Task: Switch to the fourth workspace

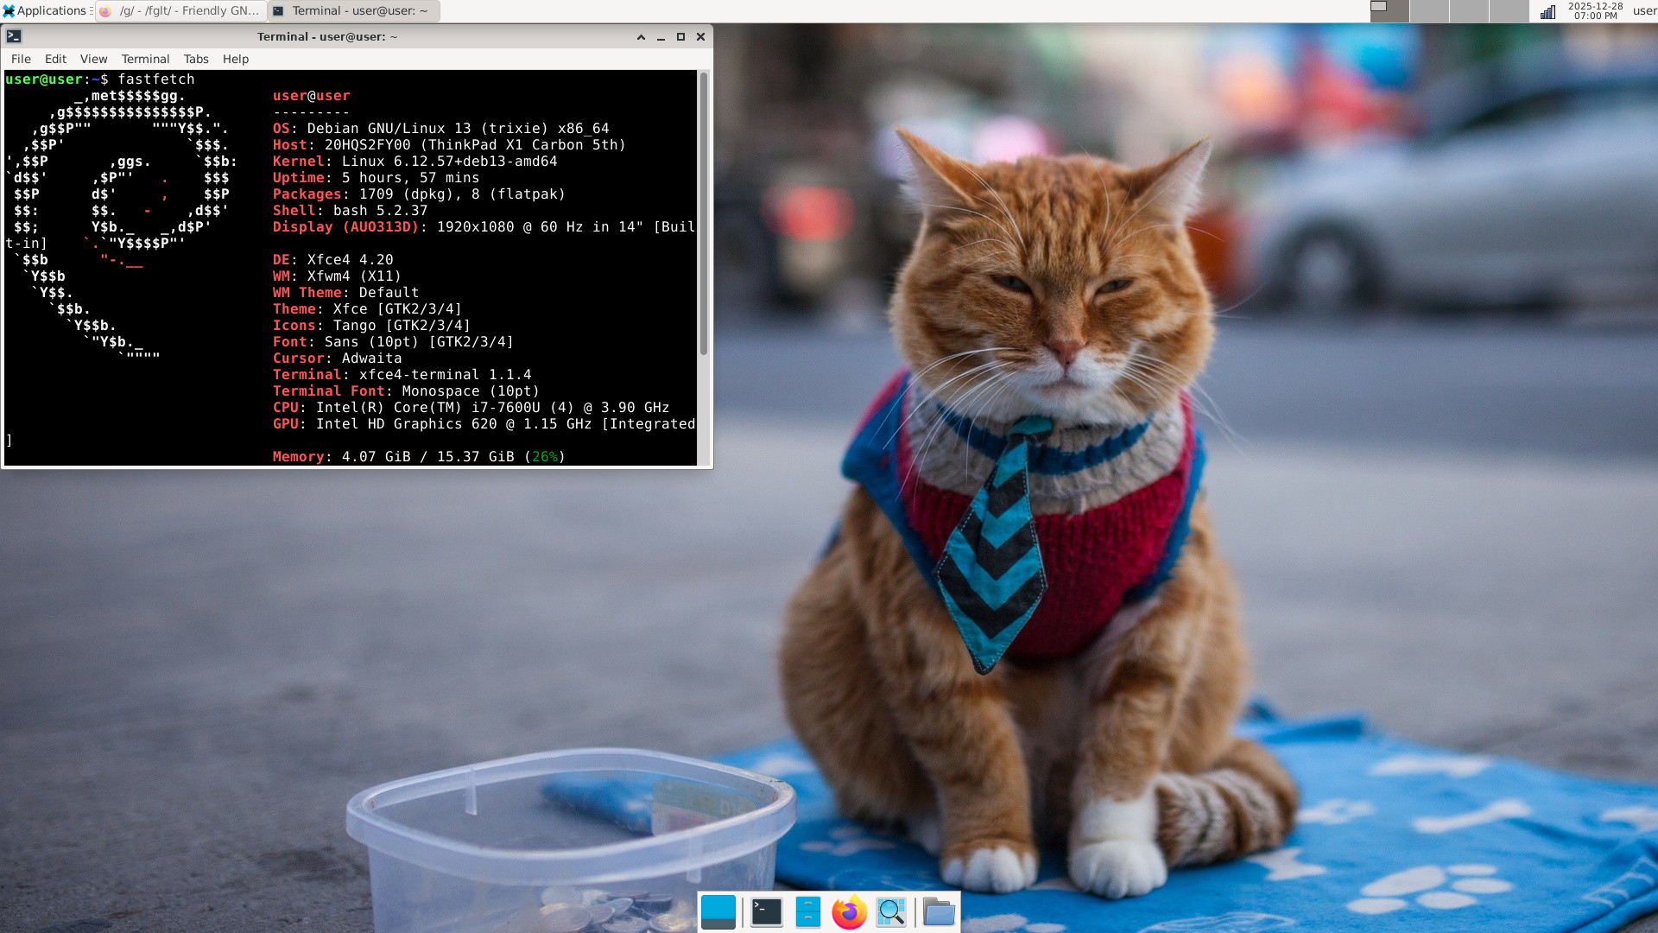Action: 1509,11
